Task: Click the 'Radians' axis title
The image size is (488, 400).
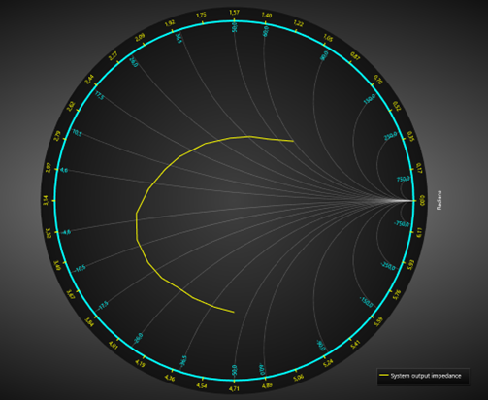Action: pos(439,200)
